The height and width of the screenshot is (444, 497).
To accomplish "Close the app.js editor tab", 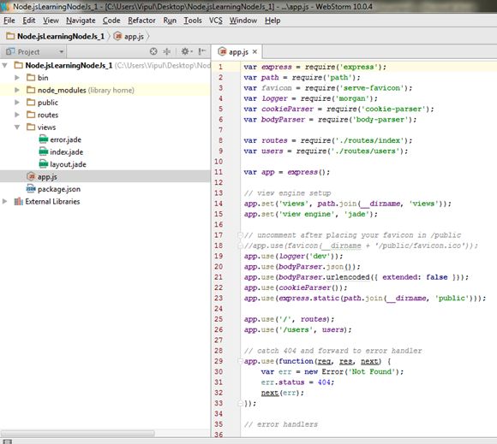I will click(254, 51).
